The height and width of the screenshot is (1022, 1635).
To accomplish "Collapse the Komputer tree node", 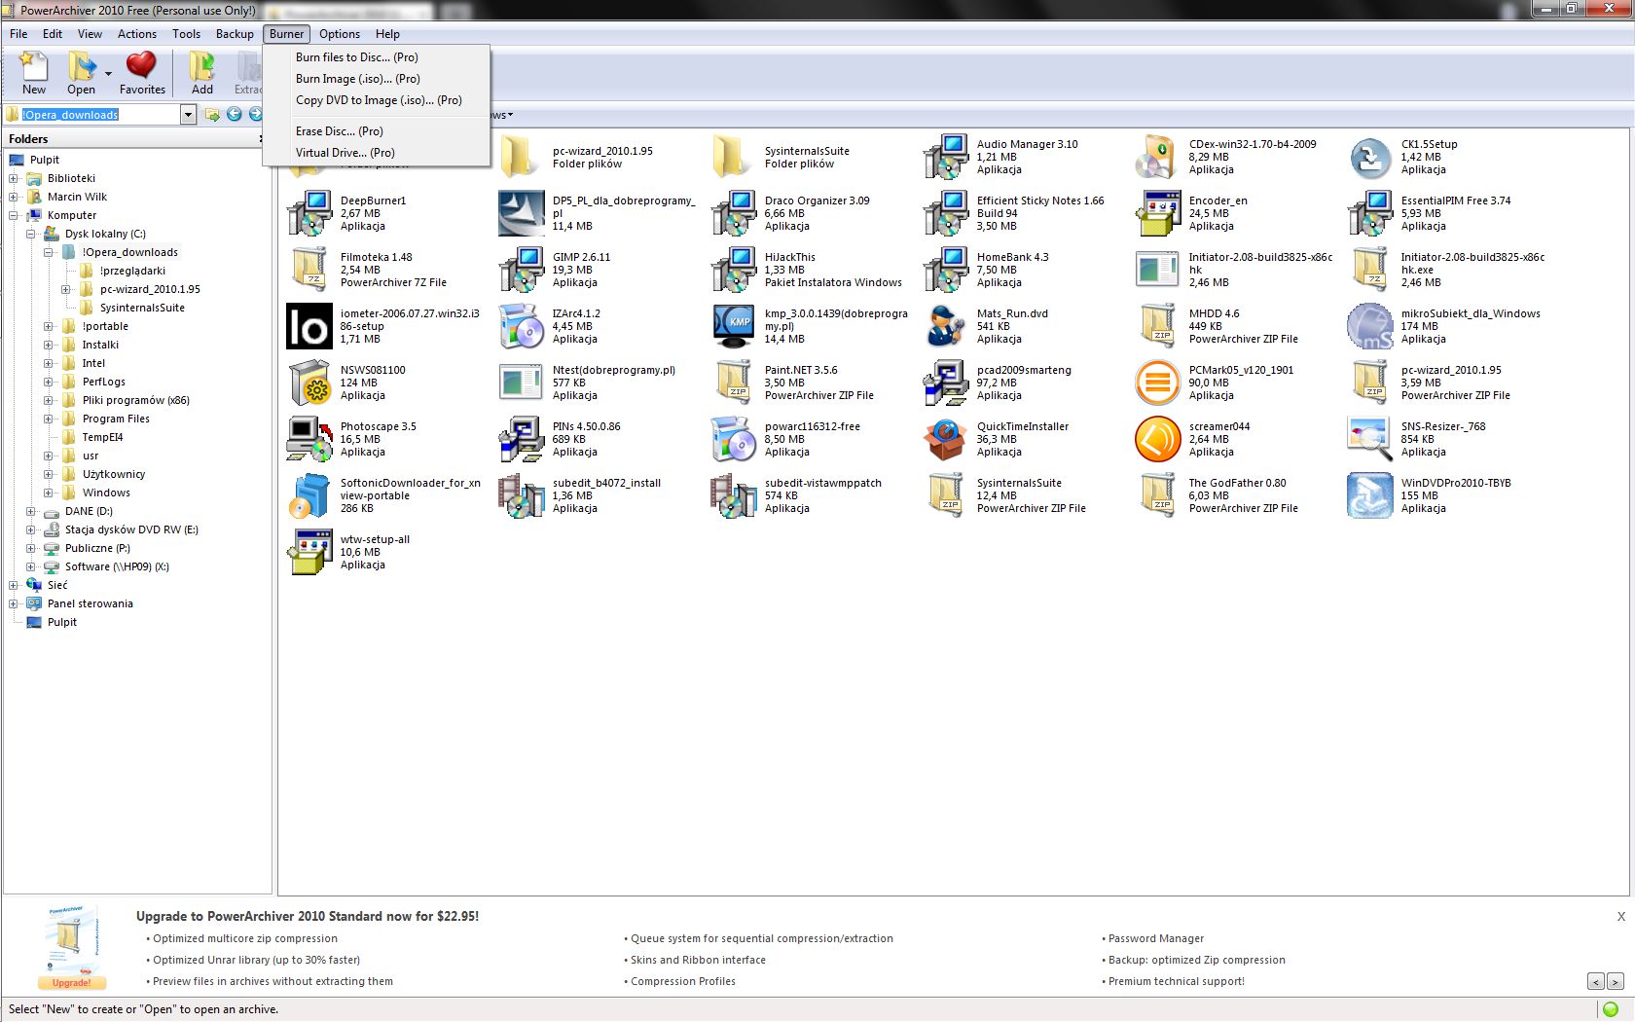I will [14, 215].
